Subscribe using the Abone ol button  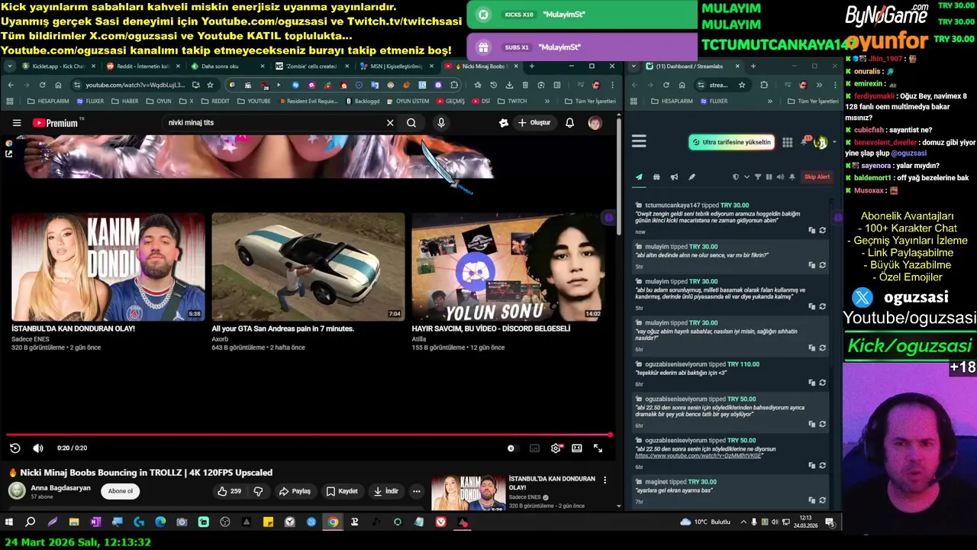(x=120, y=491)
